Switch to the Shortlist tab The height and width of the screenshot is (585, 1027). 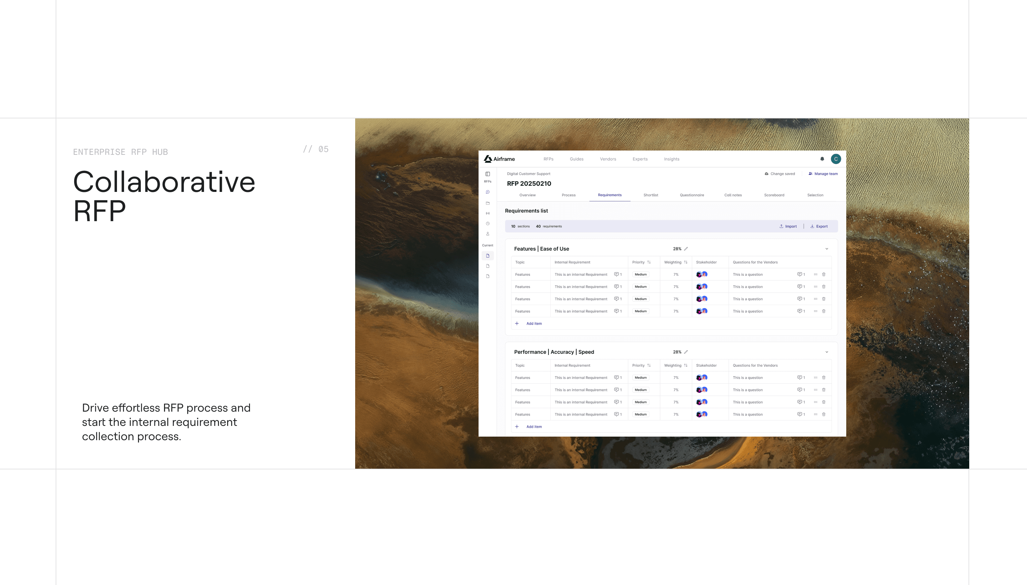(x=651, y=195)
